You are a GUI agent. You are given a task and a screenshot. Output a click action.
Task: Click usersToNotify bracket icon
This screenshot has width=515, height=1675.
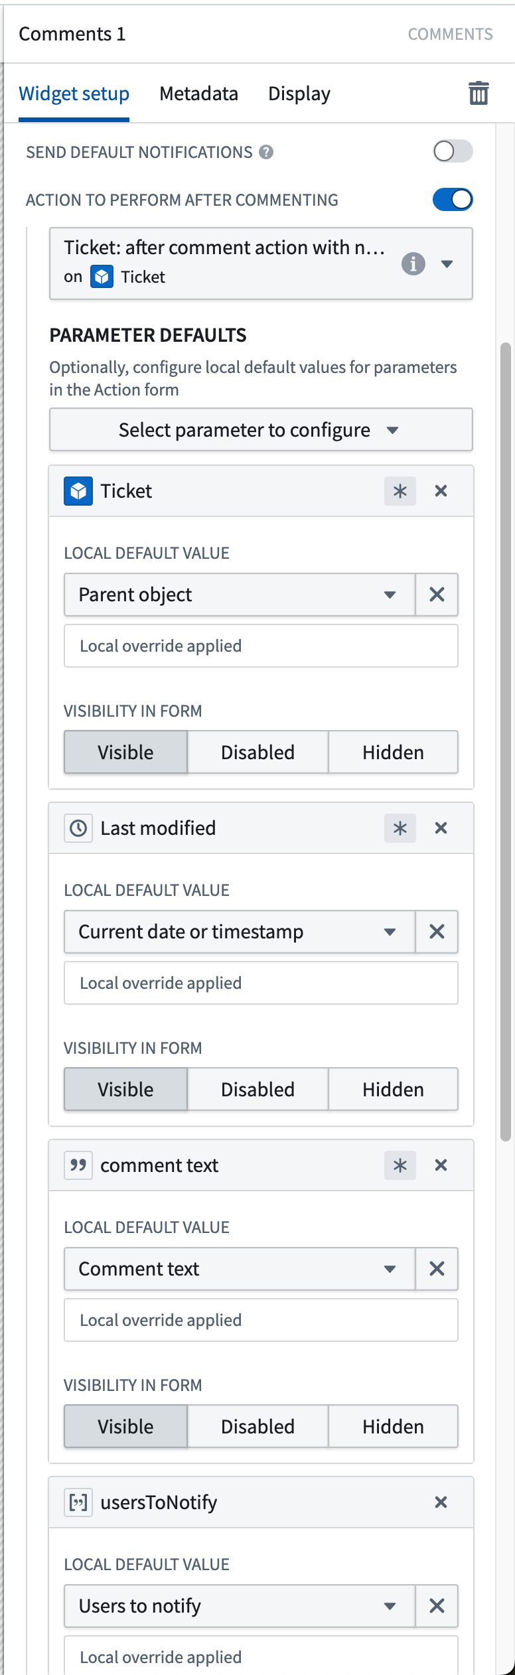[78, 1502]
